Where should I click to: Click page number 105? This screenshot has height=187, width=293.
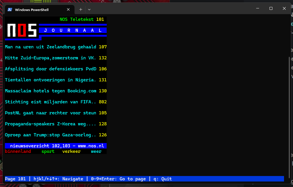tap(103, 113)
